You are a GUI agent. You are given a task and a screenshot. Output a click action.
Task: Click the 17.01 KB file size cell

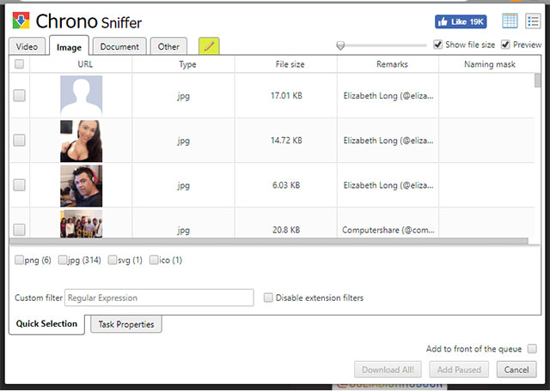point(286,95)
